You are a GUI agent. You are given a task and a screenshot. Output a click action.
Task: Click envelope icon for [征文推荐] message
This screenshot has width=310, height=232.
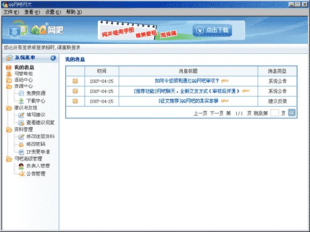[75, 101]
